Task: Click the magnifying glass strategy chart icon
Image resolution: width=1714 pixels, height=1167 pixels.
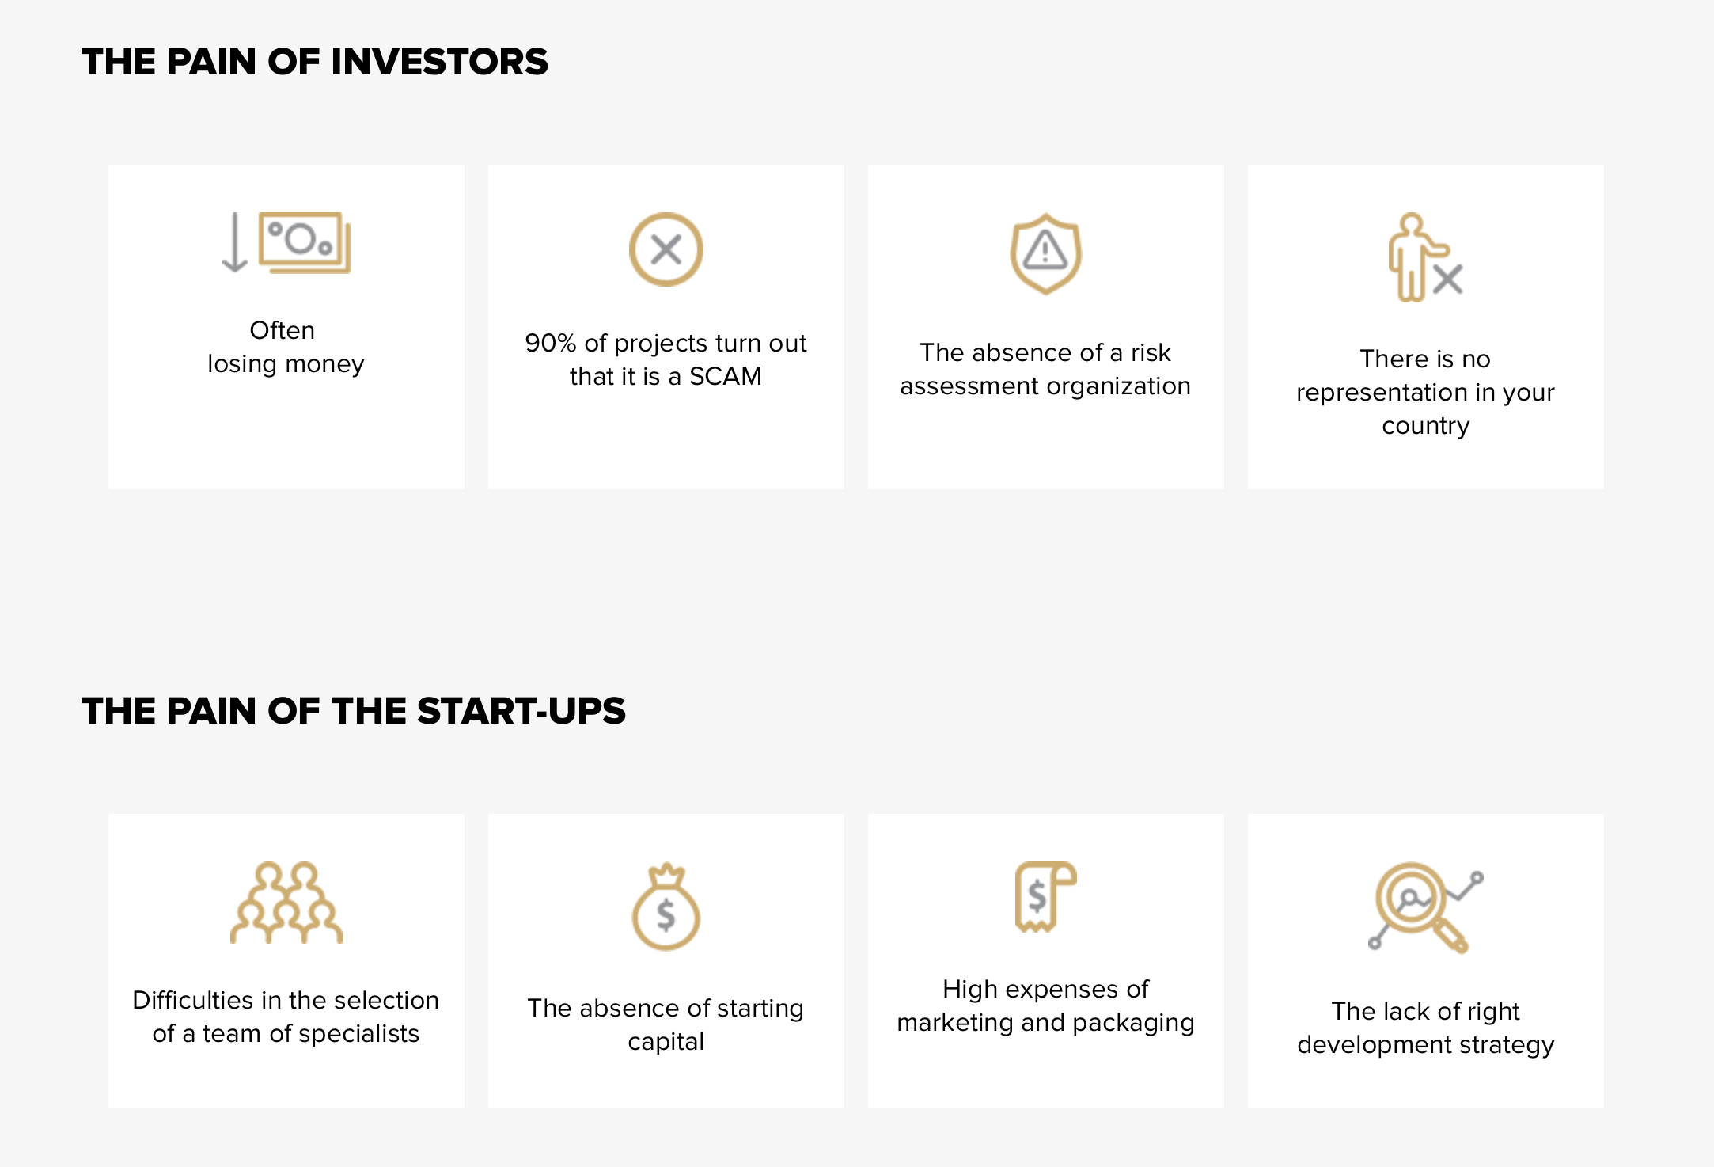Action: tap(1425, 907)
